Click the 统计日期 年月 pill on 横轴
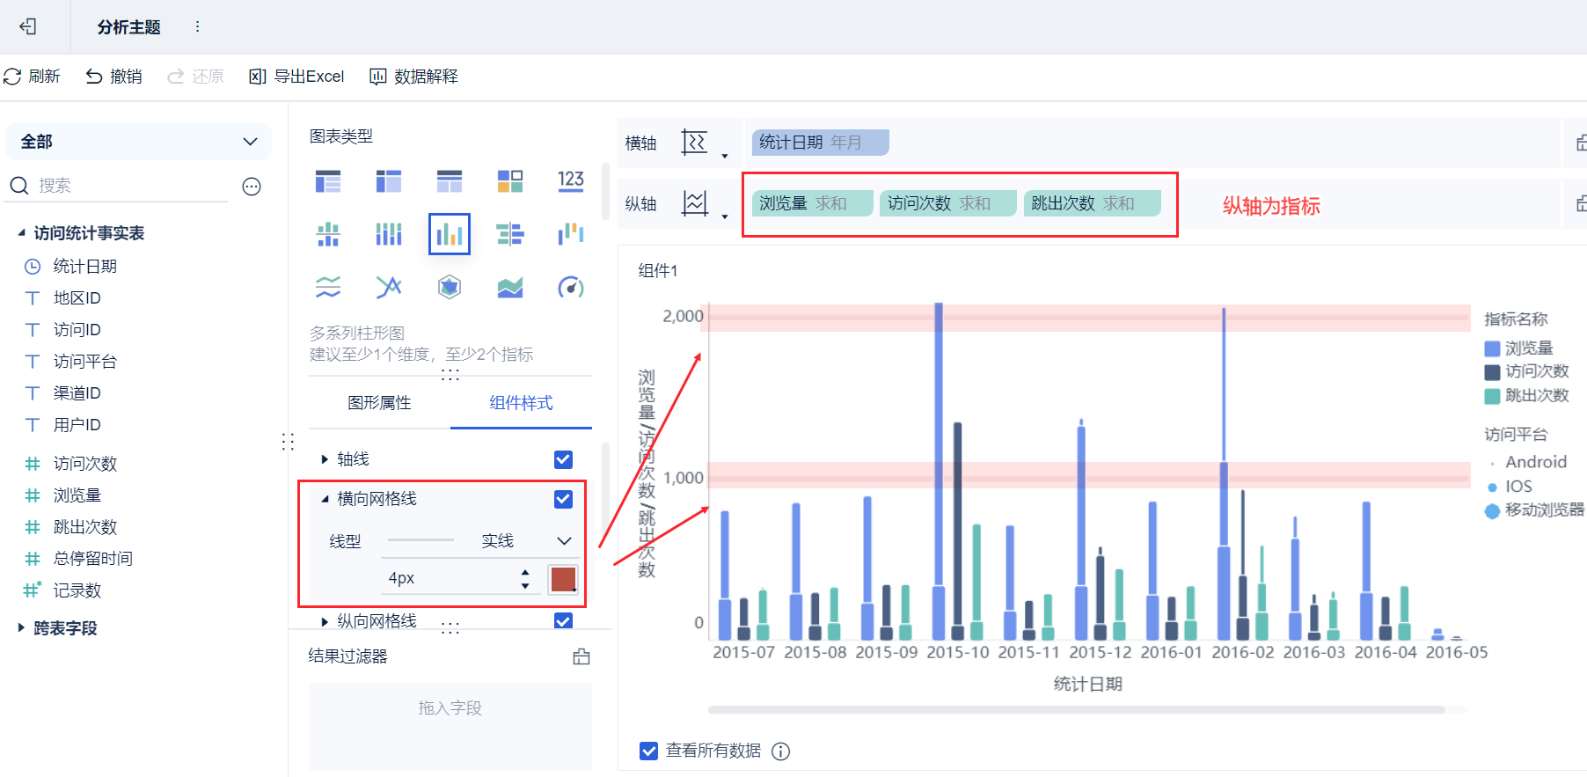 click(x=820, y=143)
